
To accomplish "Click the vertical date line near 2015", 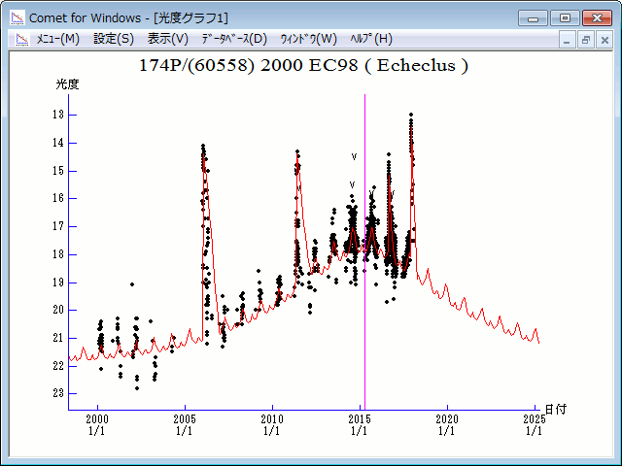I will pos(364,243).
